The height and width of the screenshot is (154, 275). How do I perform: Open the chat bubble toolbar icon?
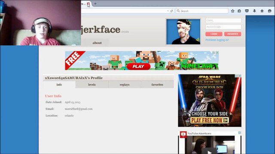[269, 11]
